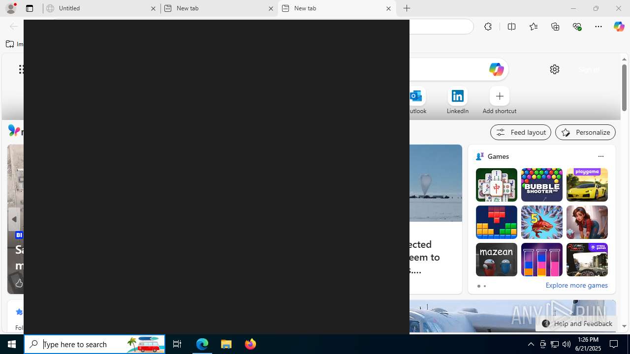
Task: Open Firefox from taskbar
Action: 250,344
